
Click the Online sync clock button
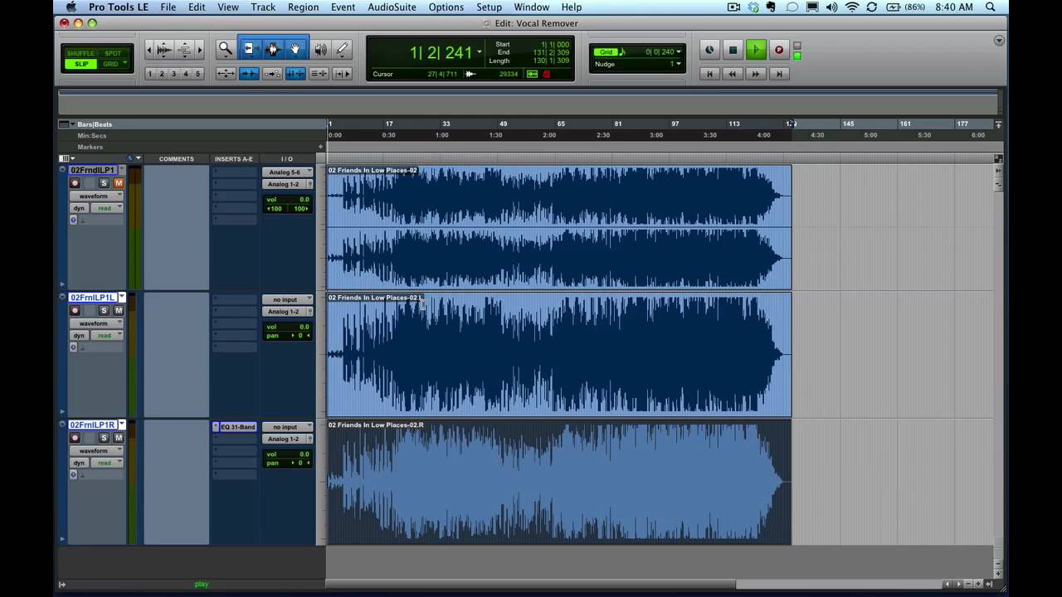pos(709,50)
